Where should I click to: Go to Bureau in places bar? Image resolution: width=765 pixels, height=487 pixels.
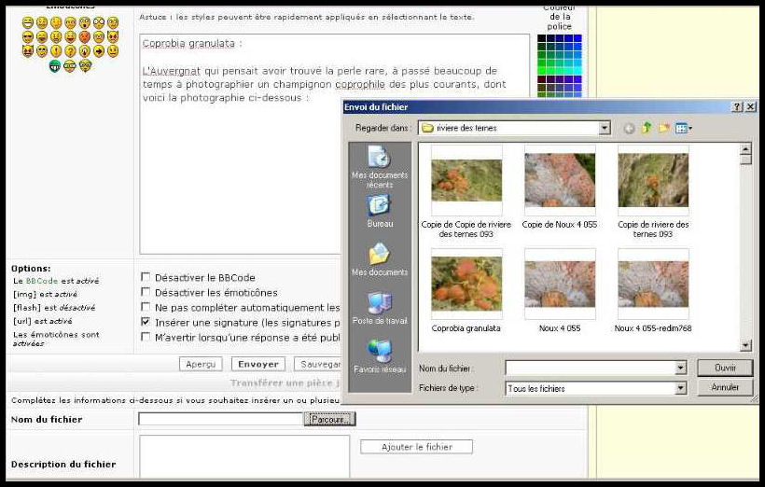click(x=380, y=212)
